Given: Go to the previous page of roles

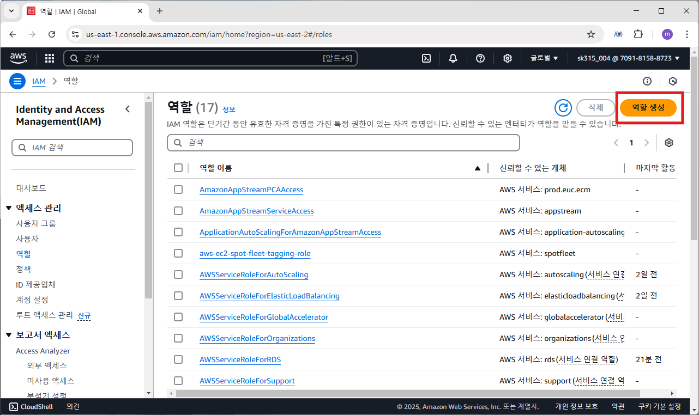Looking at the screenshot, I should (616, 143).
